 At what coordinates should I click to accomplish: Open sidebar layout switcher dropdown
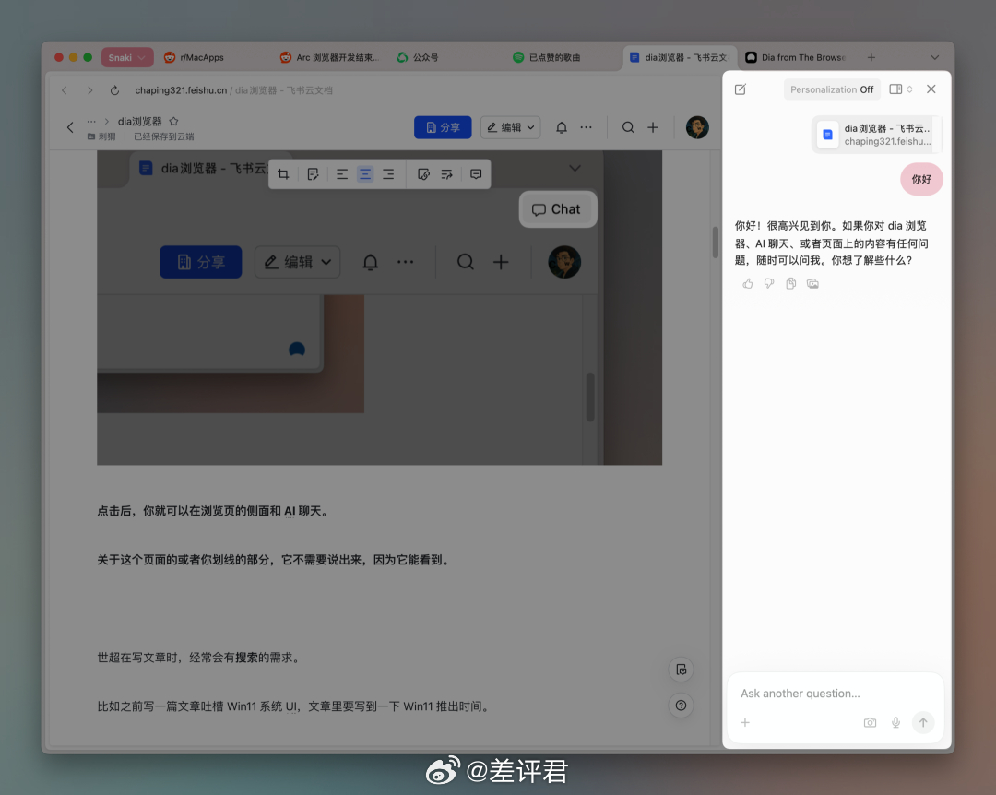click(x=901, y=89)
